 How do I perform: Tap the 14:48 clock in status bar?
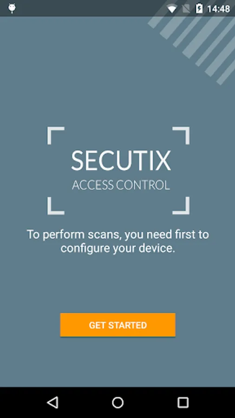218,9
